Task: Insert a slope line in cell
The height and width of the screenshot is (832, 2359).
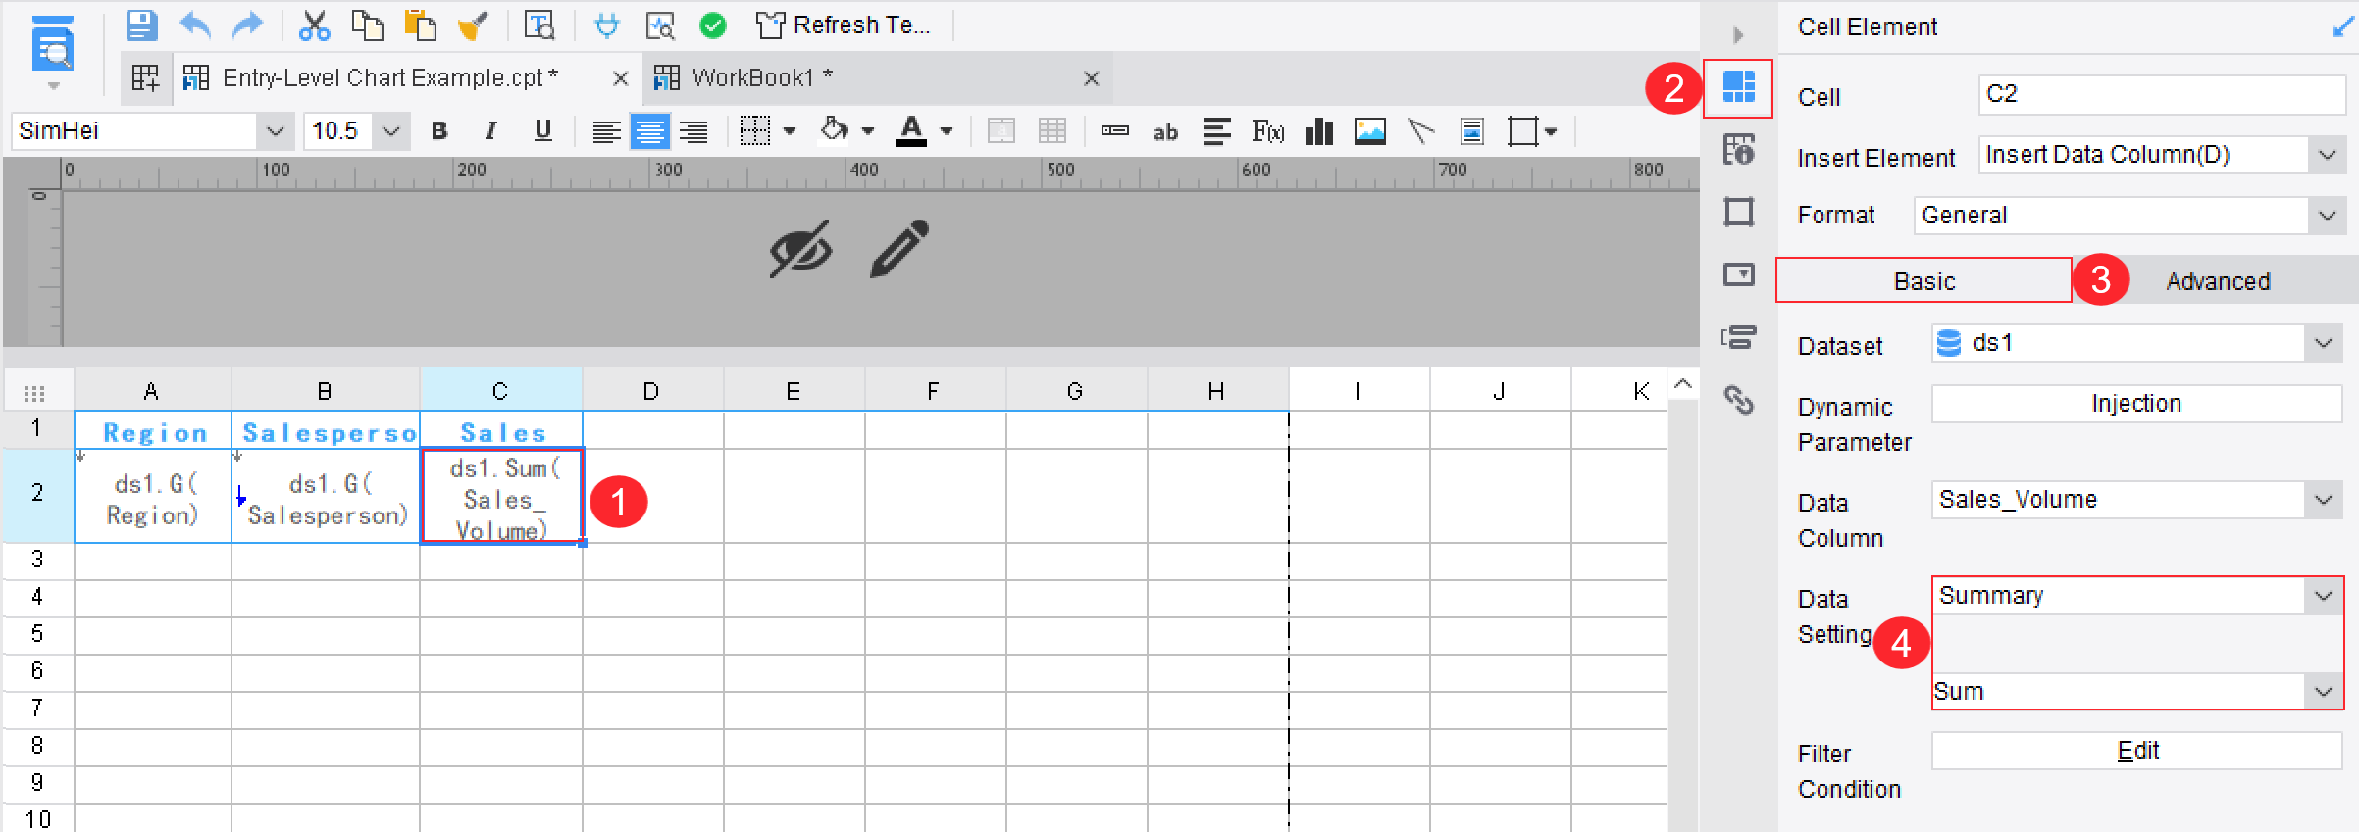Action: [x=1420, y=131]
